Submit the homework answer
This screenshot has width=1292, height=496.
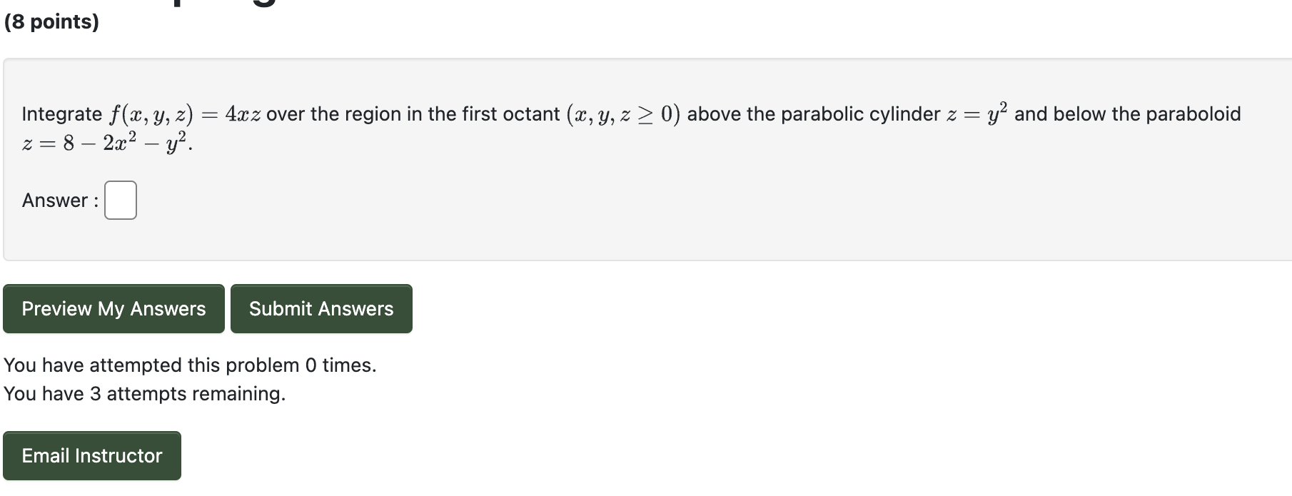pos(321,308)
